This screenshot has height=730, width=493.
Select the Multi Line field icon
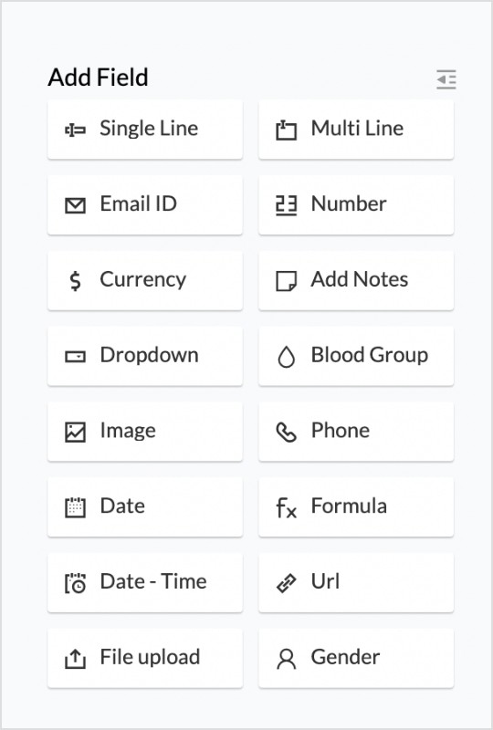(x=286, y=130)
